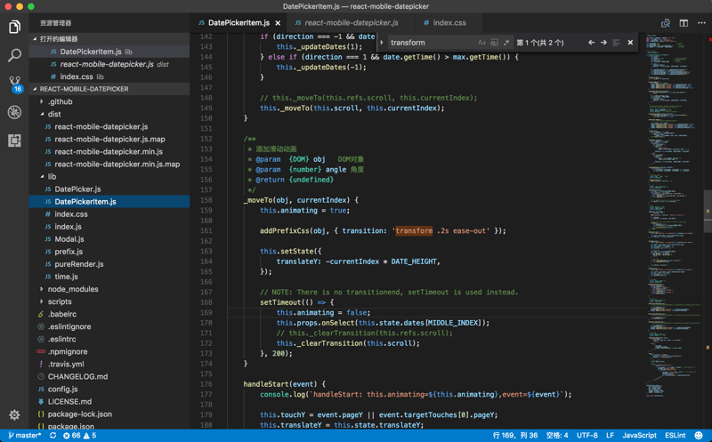This screenshot has height=442, width=712.
Task: Split the editor to the right
Action: [x=684, y=23]
